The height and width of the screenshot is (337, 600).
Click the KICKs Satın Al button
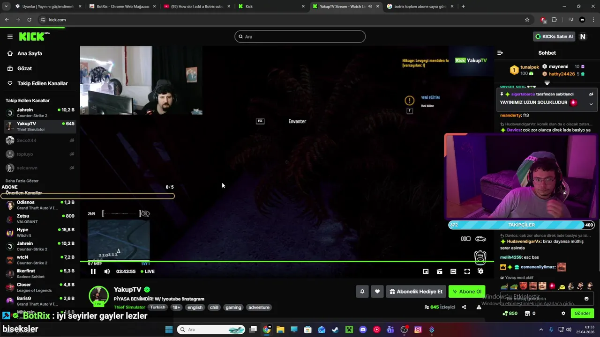point(554,37)
